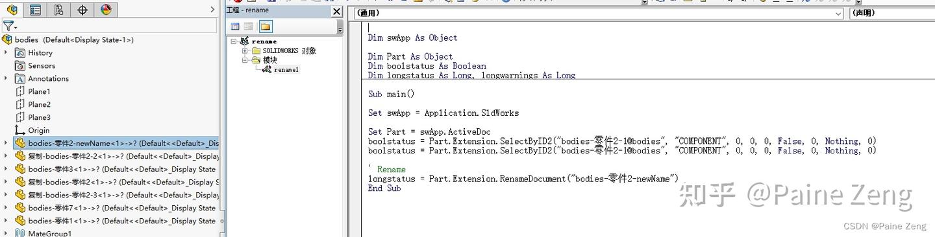Click the funnel filter icon in FeatureManager
The width and height of the screenshot is (935, 237).
point(8,26)
